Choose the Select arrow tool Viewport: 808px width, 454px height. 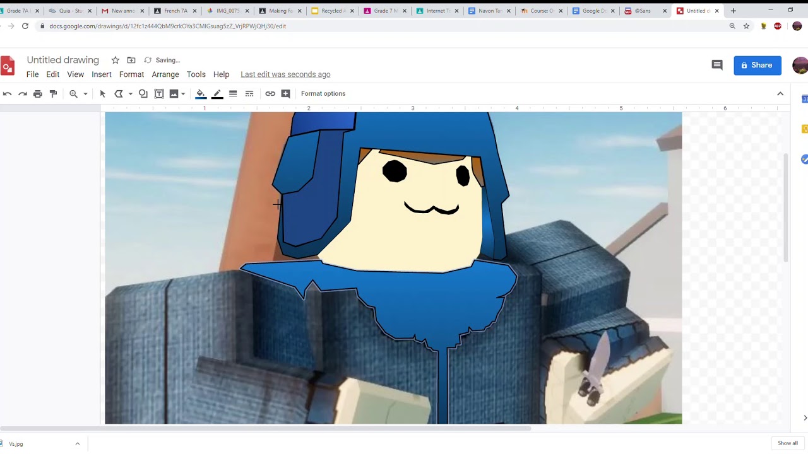pos(103,93)
